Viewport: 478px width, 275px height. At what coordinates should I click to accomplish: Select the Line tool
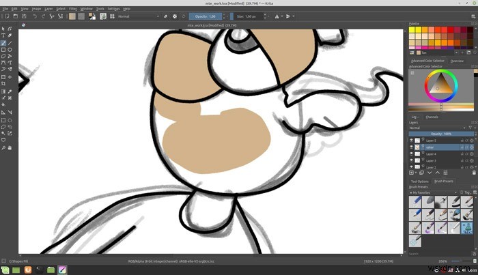10,43
